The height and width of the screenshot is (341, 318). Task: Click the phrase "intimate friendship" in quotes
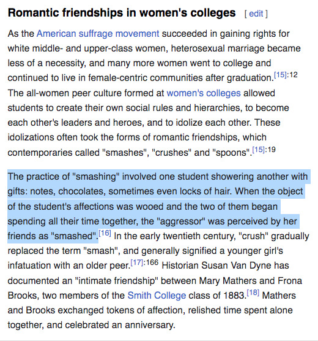[x=116, y=281]
